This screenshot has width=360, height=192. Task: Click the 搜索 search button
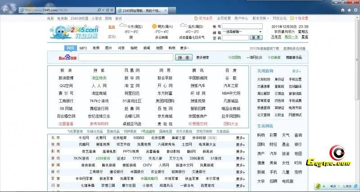point(184,57)
